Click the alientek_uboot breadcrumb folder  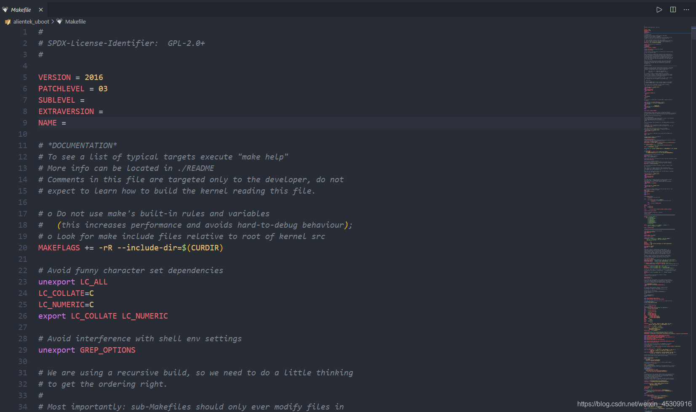pos(31,21)
